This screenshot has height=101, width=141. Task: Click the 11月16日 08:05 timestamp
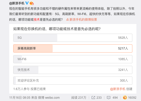20,98
